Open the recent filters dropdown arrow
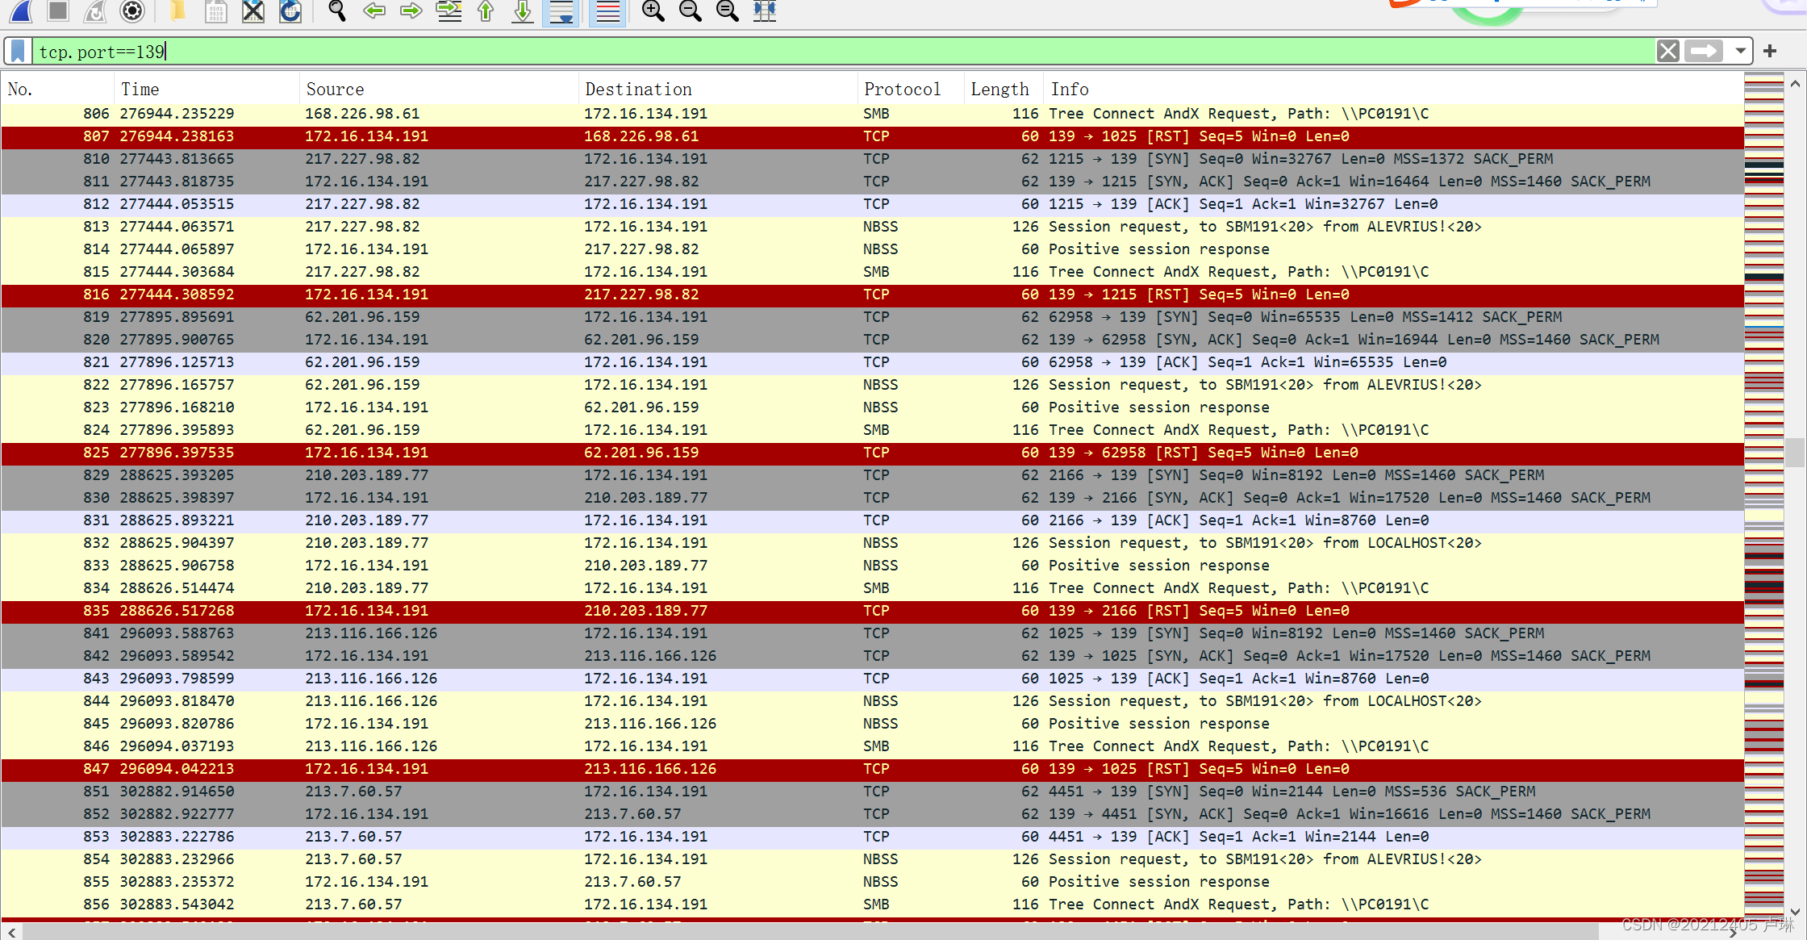 tap(1741, 52)
